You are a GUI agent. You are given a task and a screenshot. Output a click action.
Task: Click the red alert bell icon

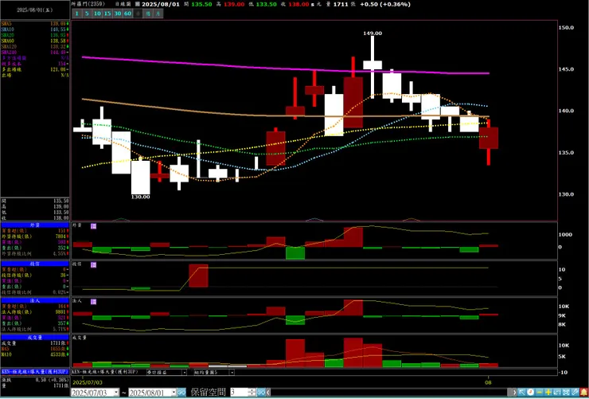(583, 393)
